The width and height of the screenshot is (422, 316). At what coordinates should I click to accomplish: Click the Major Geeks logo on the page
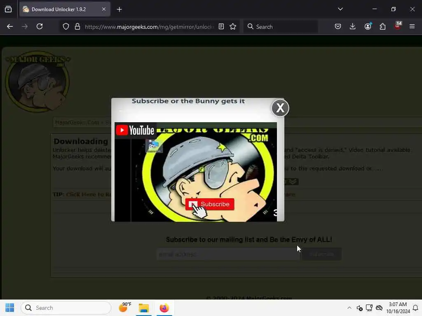pos(38,81)
